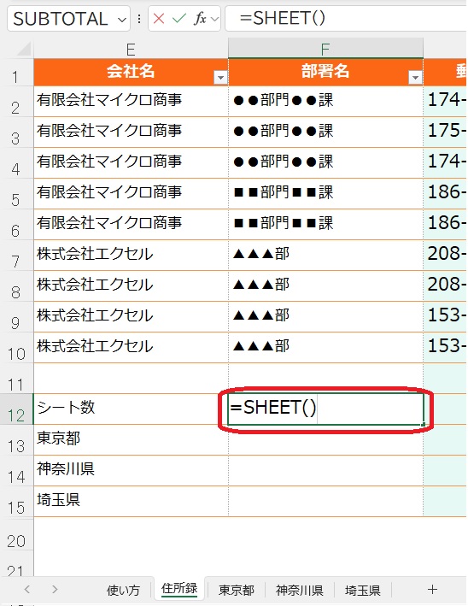Confirm formula with the checkmark icon

point(179,18)
